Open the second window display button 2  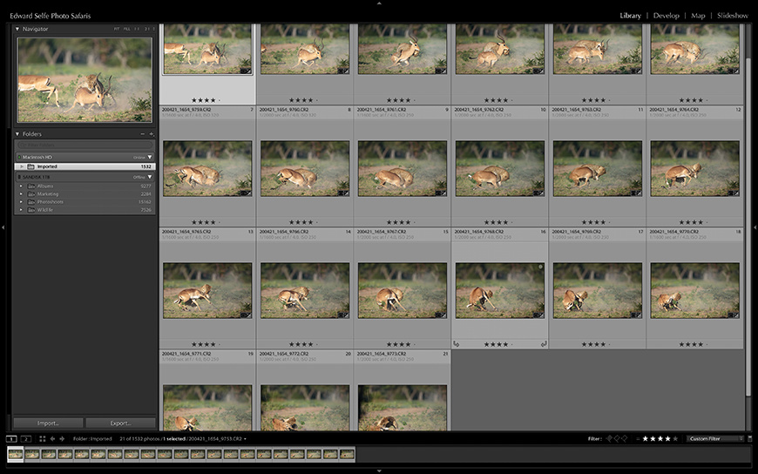point(26,438)
